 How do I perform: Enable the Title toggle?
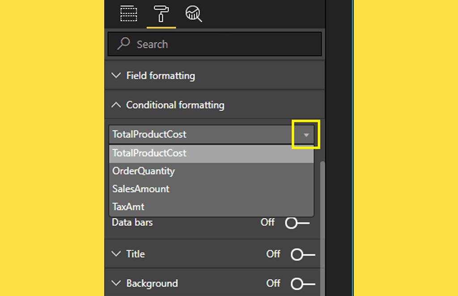click(x=302, y=254)
